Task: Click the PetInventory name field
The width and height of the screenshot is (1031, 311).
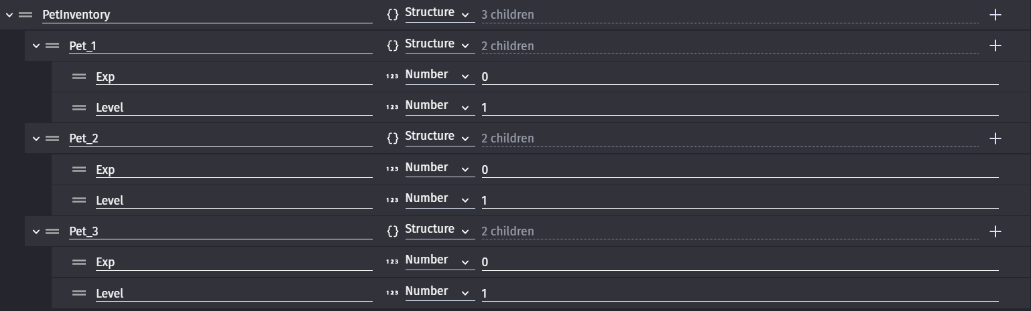Action: tap(206, 15)
